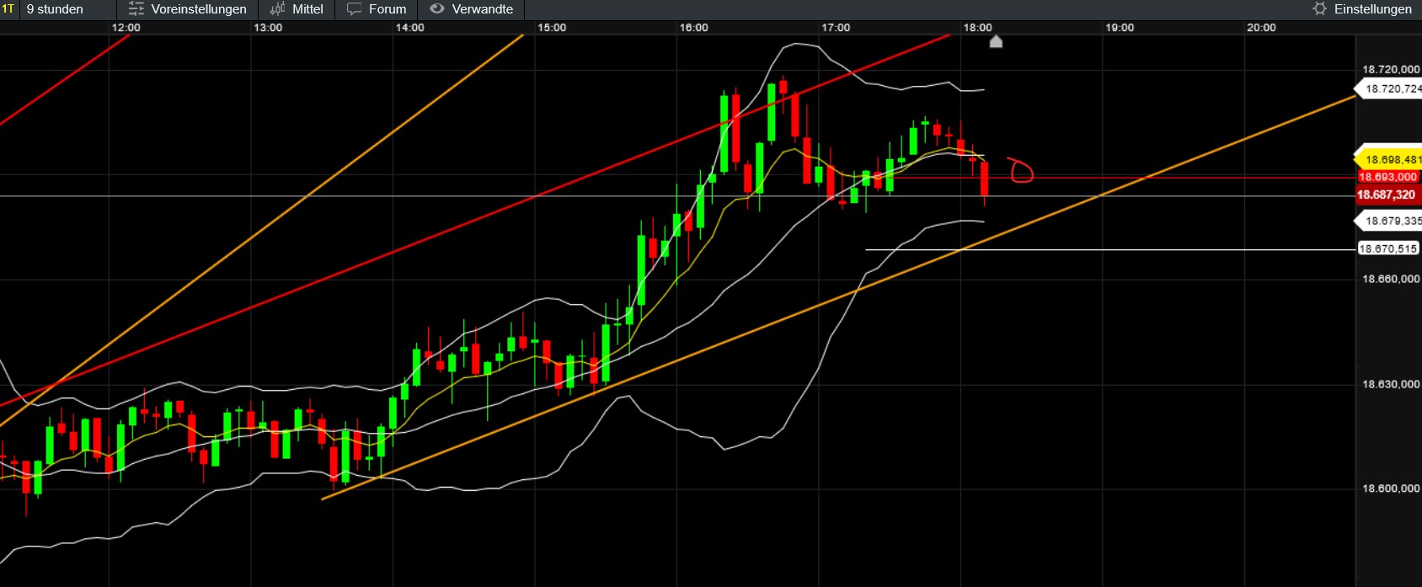
Task: Open Einstellungen settings
Action: pos(1362,9)
